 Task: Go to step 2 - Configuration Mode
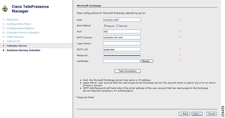pos(17,24)
